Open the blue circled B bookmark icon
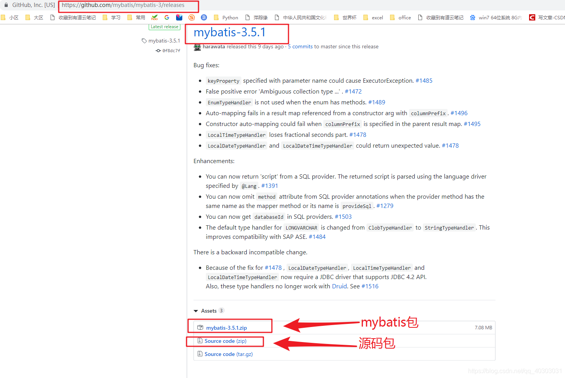The image size is (565, 378). pyautogui.click(x=204, y=17)
